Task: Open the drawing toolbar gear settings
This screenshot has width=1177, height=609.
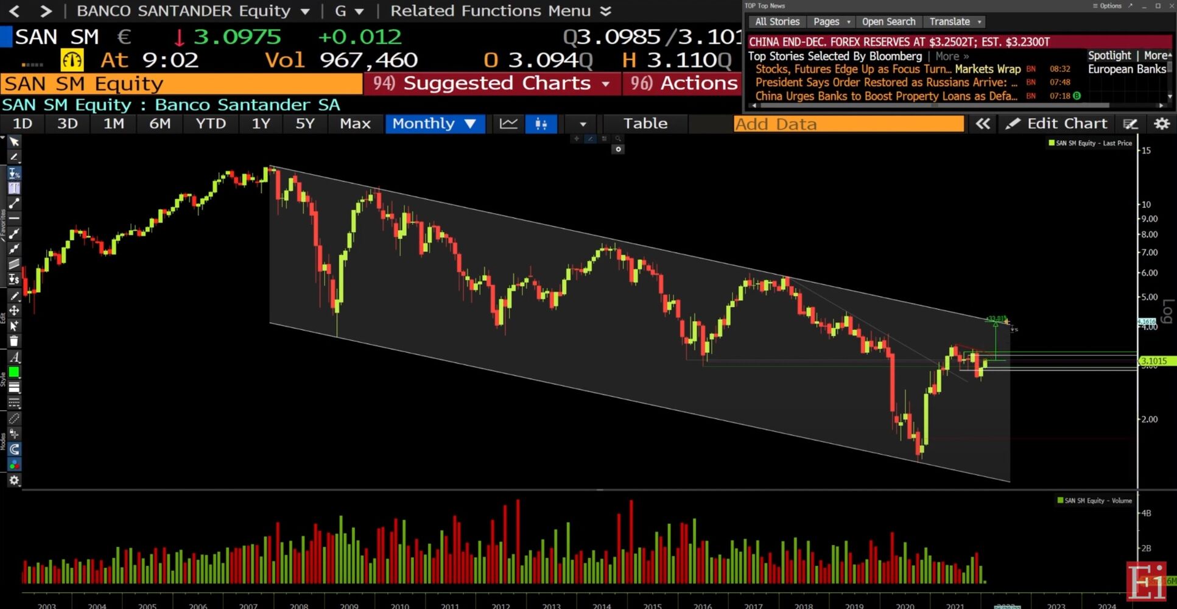Action: click(x=14, y=481)
